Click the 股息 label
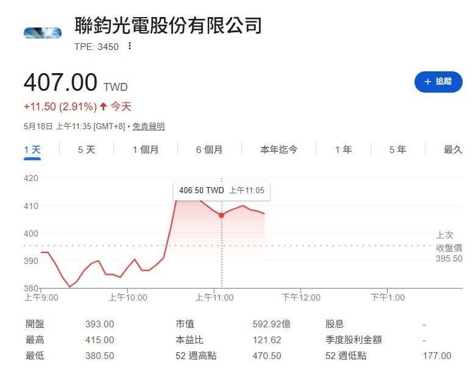The height and width of the screenshot is (373, 473). point(335,324)
